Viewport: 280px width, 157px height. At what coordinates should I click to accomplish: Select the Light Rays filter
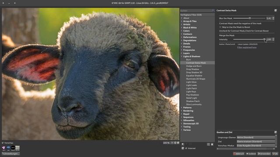click(191, 92)
